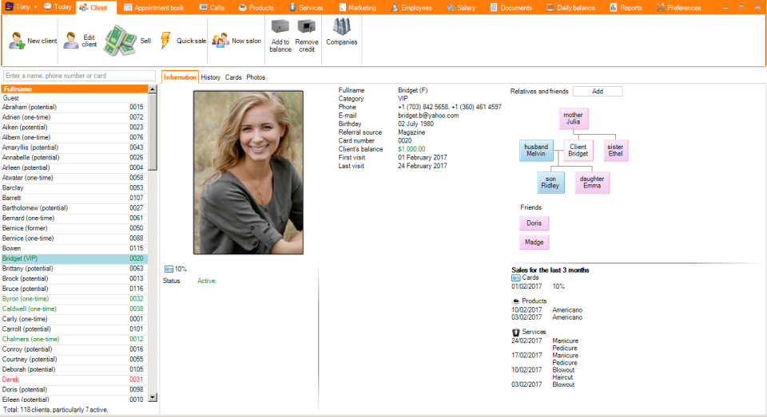767x417 pixels.
Task: Select Adrien (one-time) client
Action: [x=74, y=117]
